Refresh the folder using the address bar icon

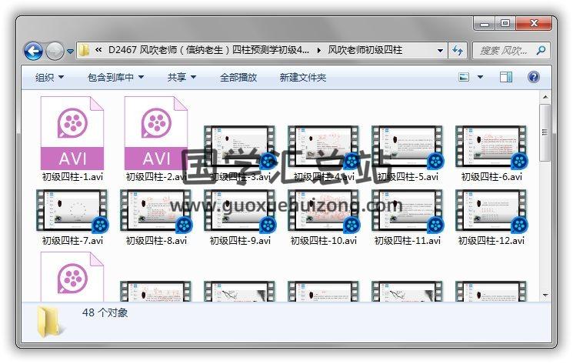pyautogui.click(x=458, y=50)
